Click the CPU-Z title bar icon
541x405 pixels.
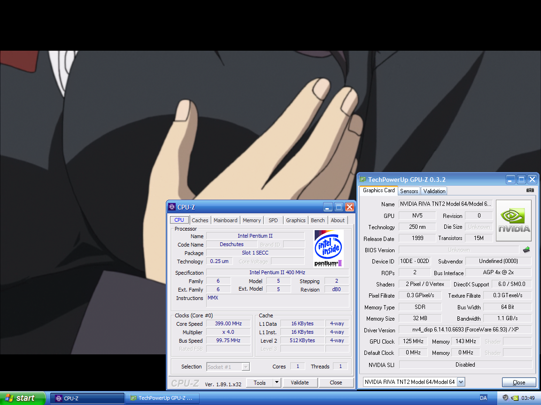point(172,207)
